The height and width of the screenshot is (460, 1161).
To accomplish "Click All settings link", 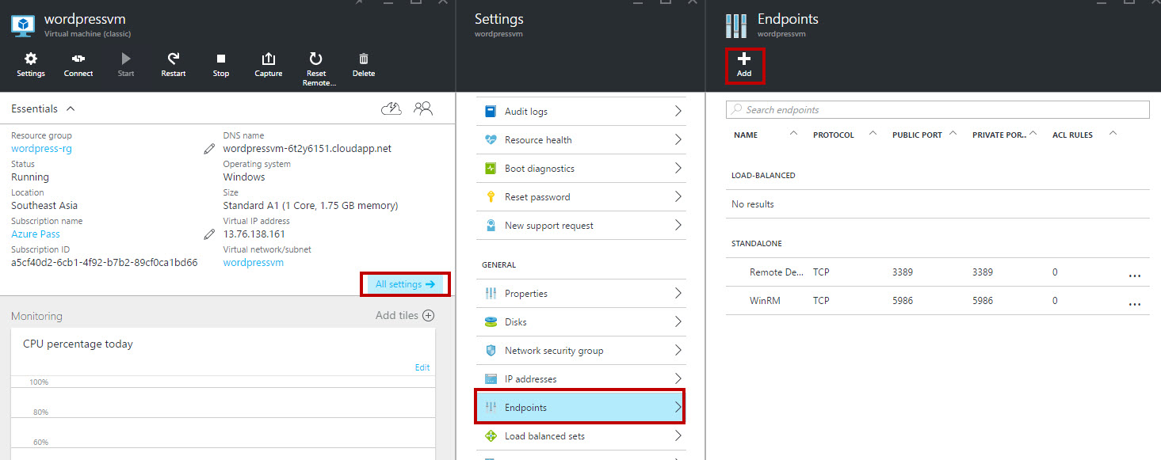I will pyautogui.click(x=405, y=284).
